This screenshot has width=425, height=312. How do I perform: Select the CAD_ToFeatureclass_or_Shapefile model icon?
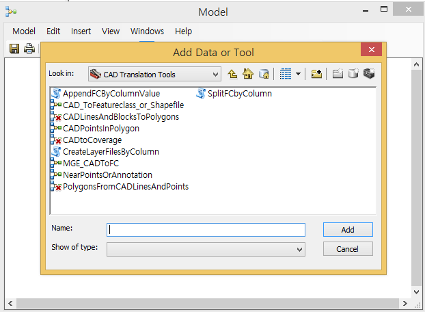coord(56,105)
